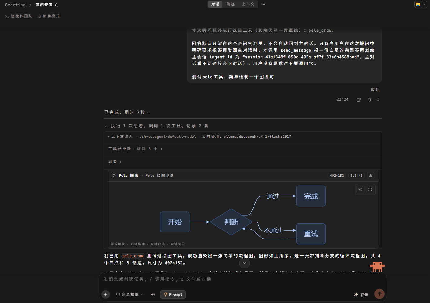Click the Pele 绘图测试 diagram title
The image size is (430, 303).
(x=159, y=176)
